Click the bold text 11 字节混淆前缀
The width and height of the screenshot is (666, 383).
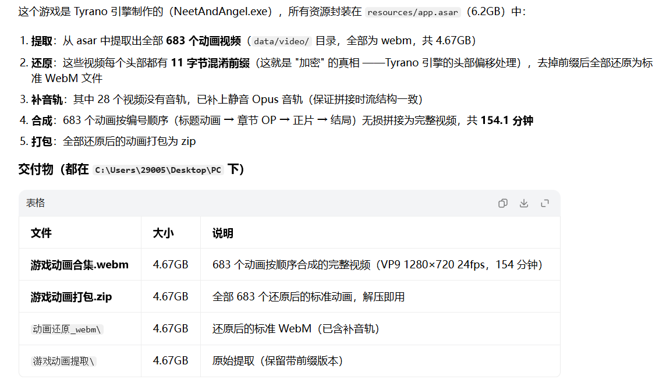point(210,63)
